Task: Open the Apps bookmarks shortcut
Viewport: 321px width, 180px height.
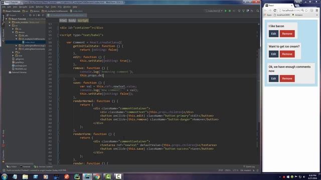Action: (x=267, y=15)
